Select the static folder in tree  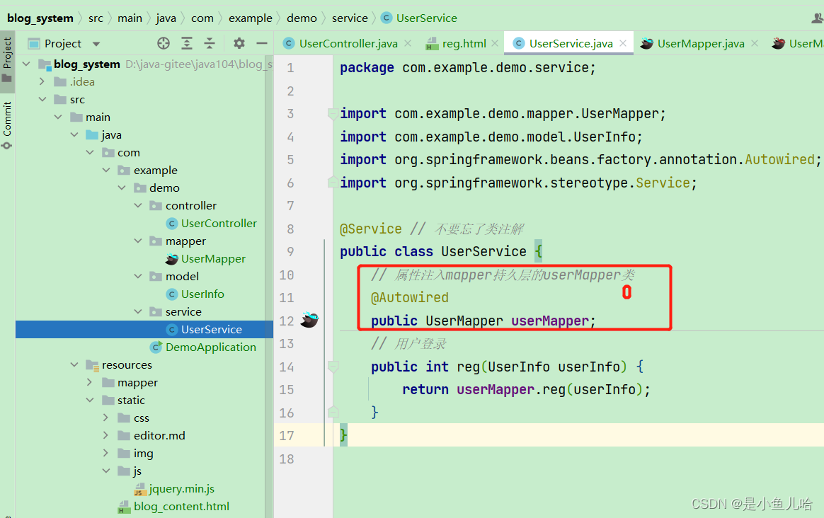131,401
